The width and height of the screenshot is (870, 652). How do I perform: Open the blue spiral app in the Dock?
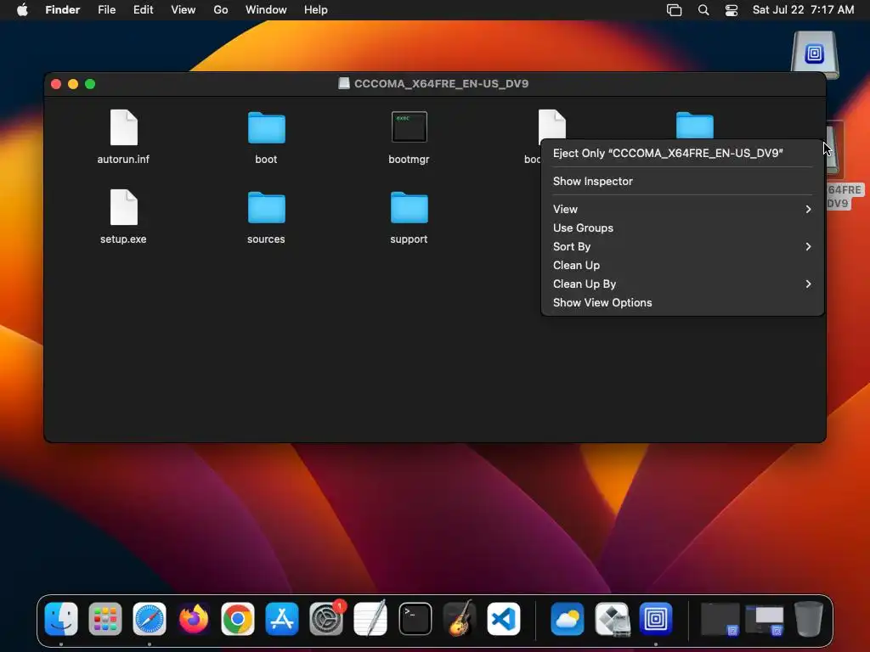pos(656,618)
